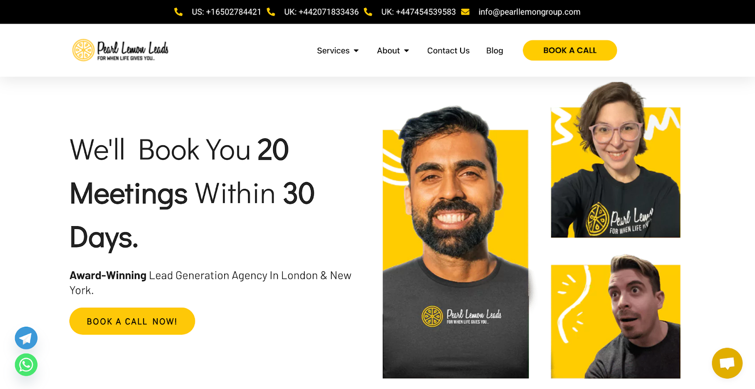Click the phone icon beside UK +447454539583
755x389 pixels.
click(x=368, y=12)
